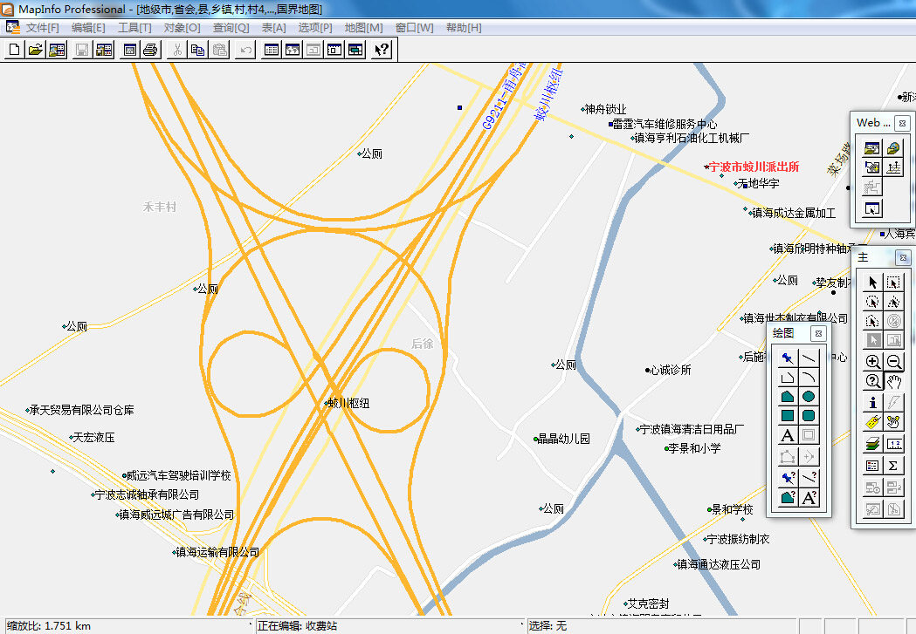Select the Line drawing tool
Viewport: 916px width, 634px height.
pyautogui.click(x=809, y=358)
